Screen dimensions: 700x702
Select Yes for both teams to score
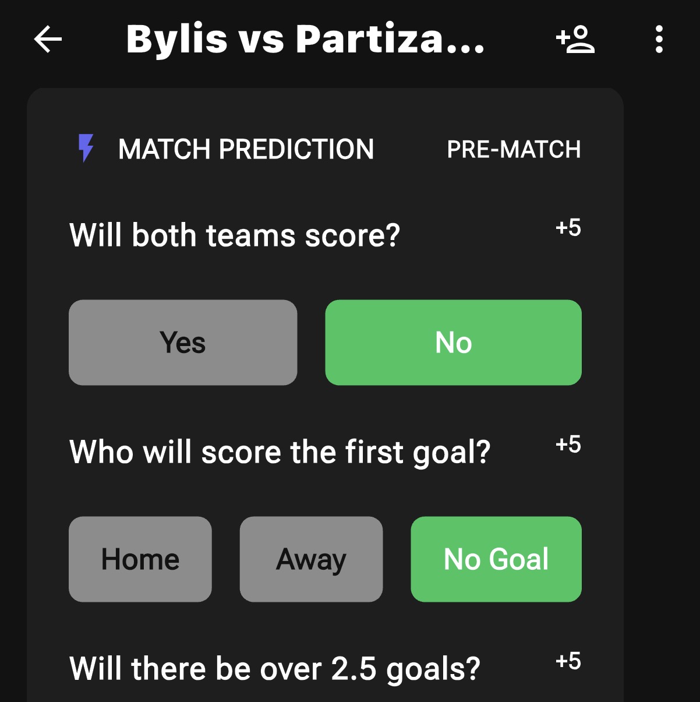click(x=182, y=343)
